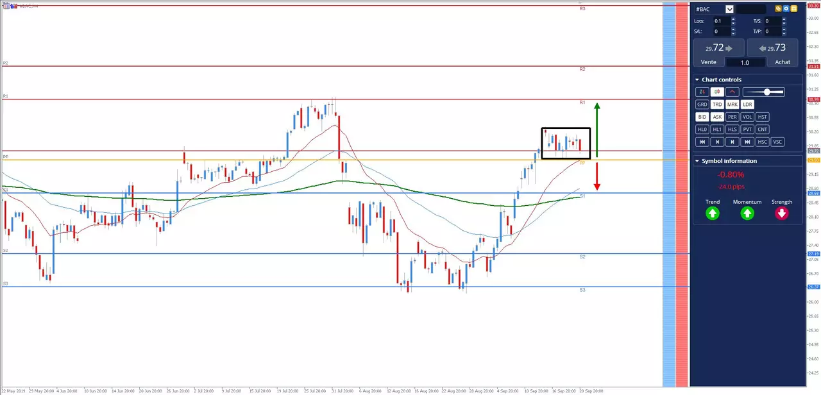Image resolution: width=821 pixels, height=395 pixels.
Task: Toggle the LDR button
Action: click(x=748, y=104)
